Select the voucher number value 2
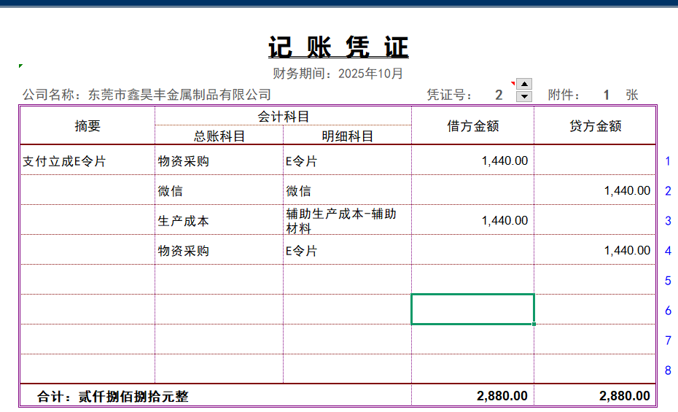 tap(499, 95)
